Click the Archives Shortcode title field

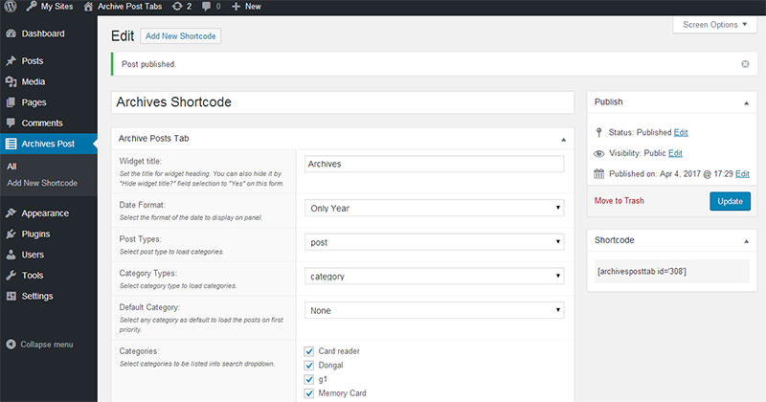click(x=343, y=102)
